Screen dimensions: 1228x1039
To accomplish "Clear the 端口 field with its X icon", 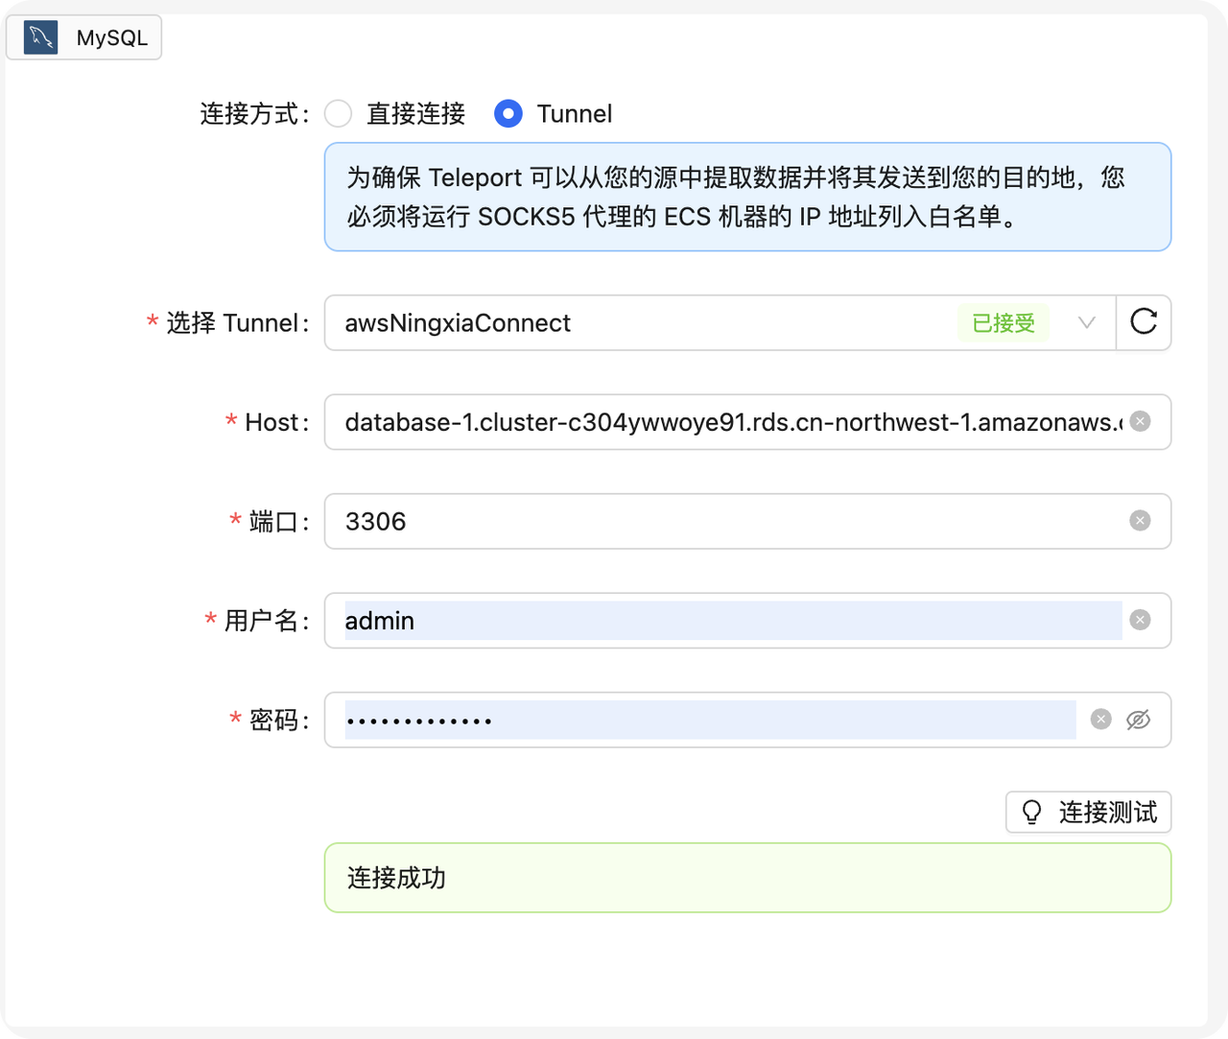I will 1140,520.
